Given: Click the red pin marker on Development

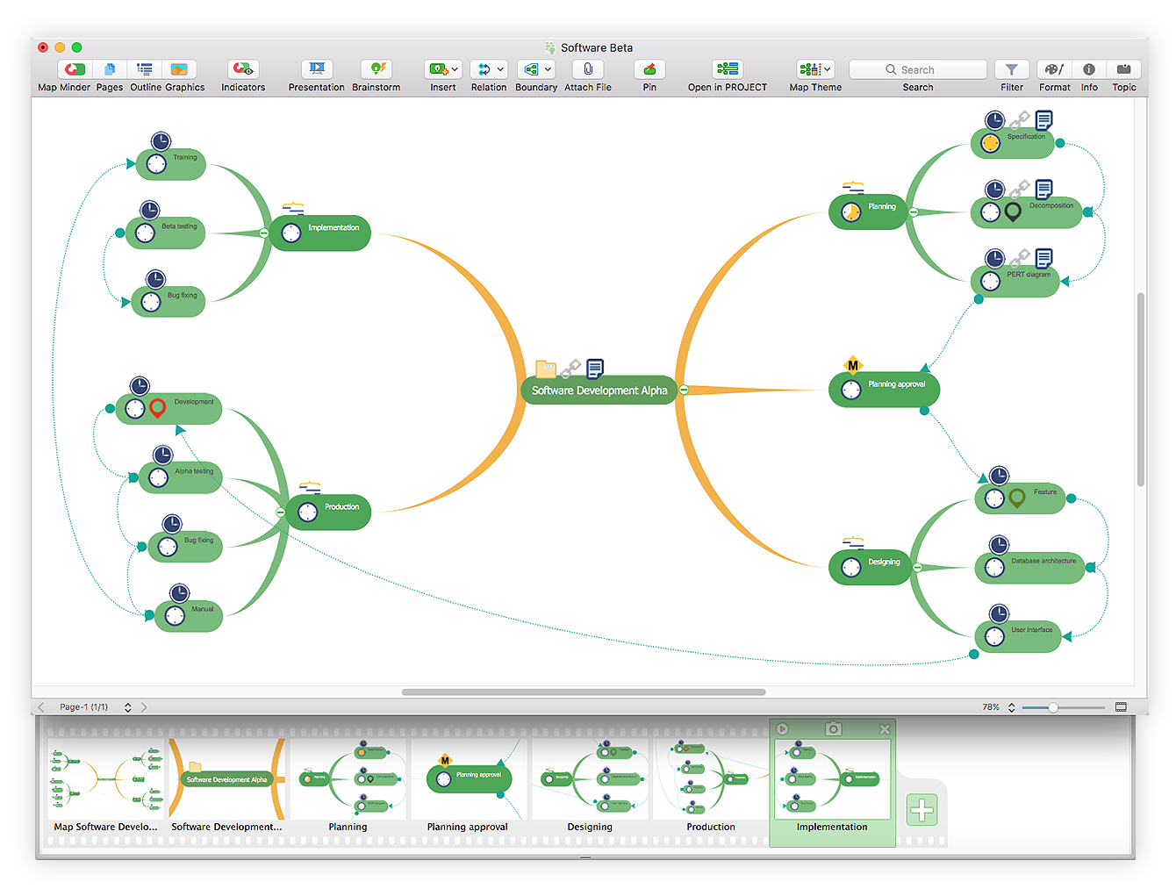Looking at the screenshot, I should click(x=158, y=408).
